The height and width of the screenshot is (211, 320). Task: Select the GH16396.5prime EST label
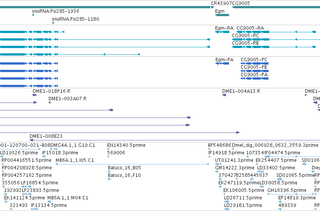click(x=287, y=191)
